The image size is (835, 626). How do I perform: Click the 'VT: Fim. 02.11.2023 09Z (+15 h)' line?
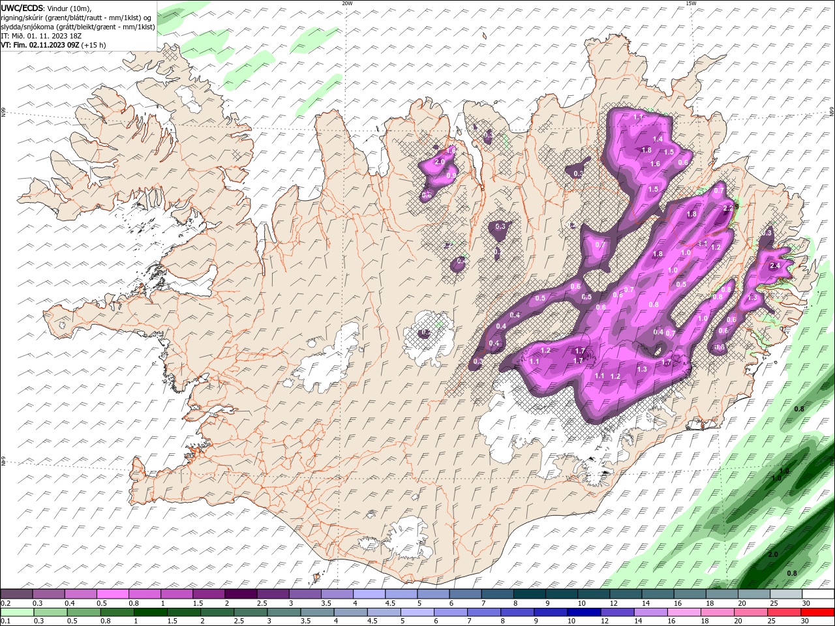(x=53, y=45)
